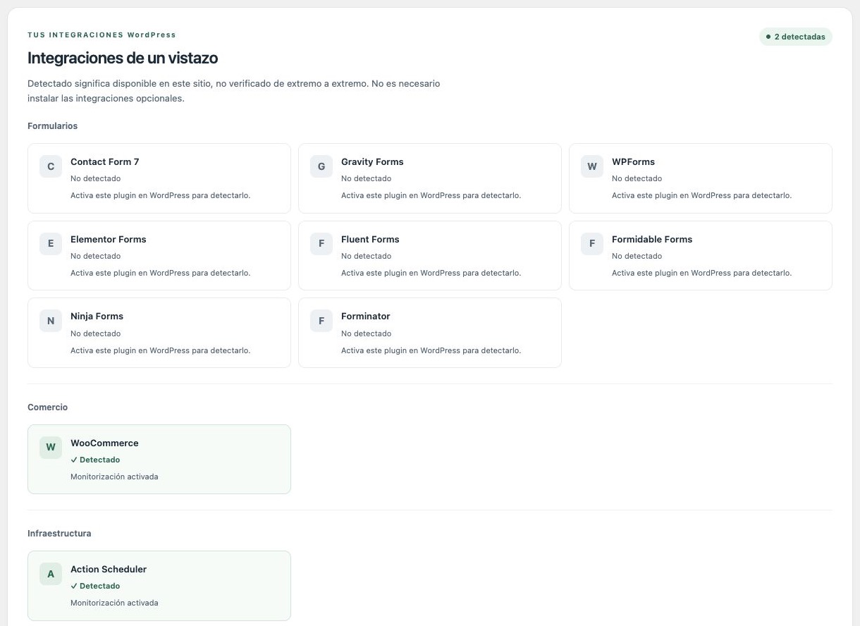
Task: Click the WPForms W letter icon
Action: pyautogui.click(x=592, y=166)
